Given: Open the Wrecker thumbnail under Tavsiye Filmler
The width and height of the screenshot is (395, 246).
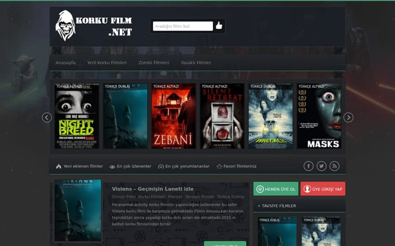Looking at the screenshot, I should [x=321, y=231].
